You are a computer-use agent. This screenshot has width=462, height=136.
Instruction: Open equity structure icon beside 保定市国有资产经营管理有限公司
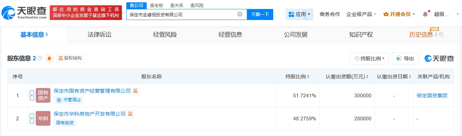(135, 91)
